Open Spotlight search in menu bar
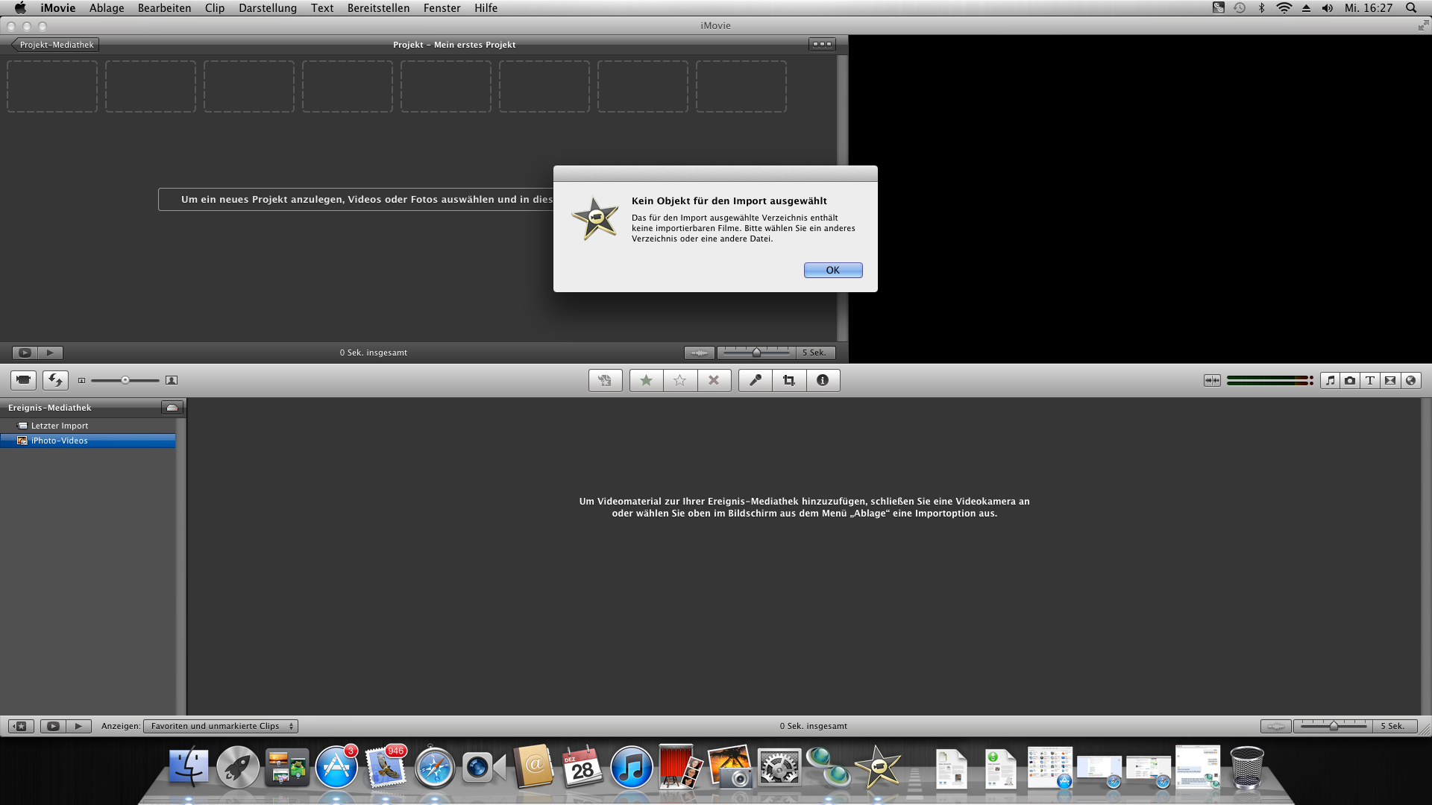1432x805 pixels. pyautogui.click(x=1411, y=8)
